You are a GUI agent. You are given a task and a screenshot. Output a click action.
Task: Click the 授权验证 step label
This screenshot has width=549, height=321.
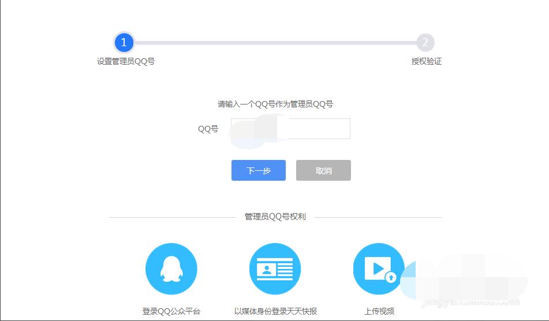point(427,61)
